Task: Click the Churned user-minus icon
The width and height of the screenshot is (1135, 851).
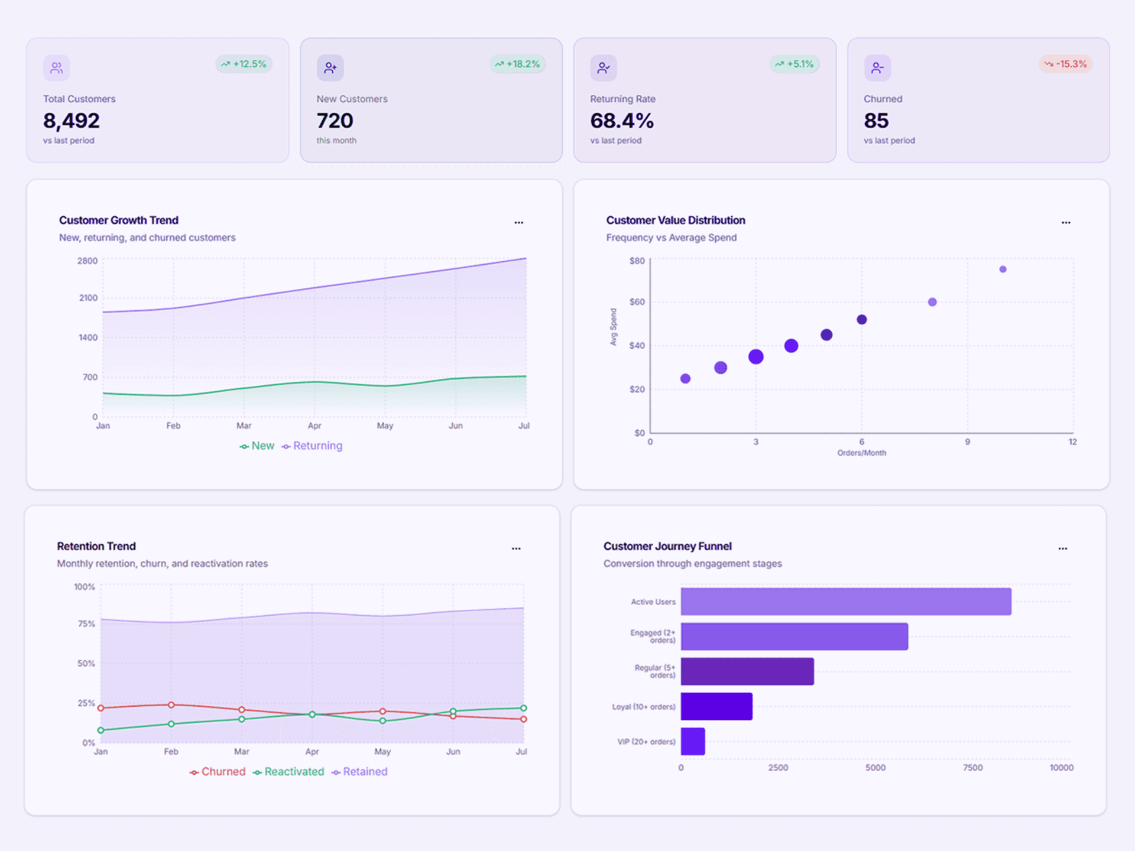Action: click(877, 67)
